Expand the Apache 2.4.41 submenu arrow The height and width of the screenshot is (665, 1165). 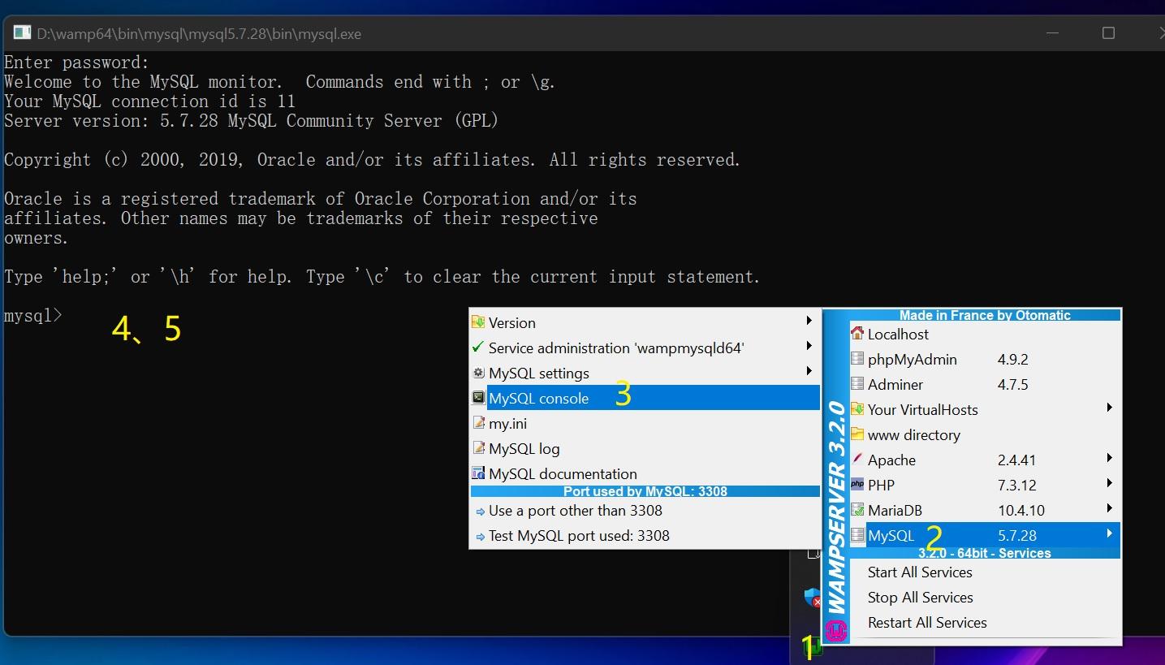(x=1109, y=458)
